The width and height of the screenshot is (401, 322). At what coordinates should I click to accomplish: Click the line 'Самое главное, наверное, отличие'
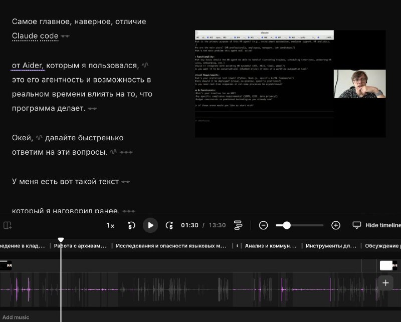pos(79,22)
